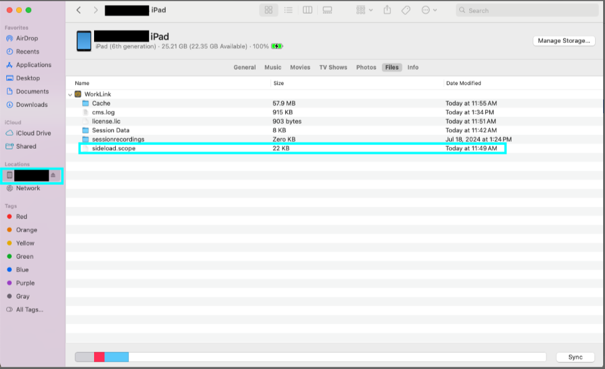The width and height of the screenshot is (605, 369).
Task: Select the sideload.scope file
Action: click(113, 149)
